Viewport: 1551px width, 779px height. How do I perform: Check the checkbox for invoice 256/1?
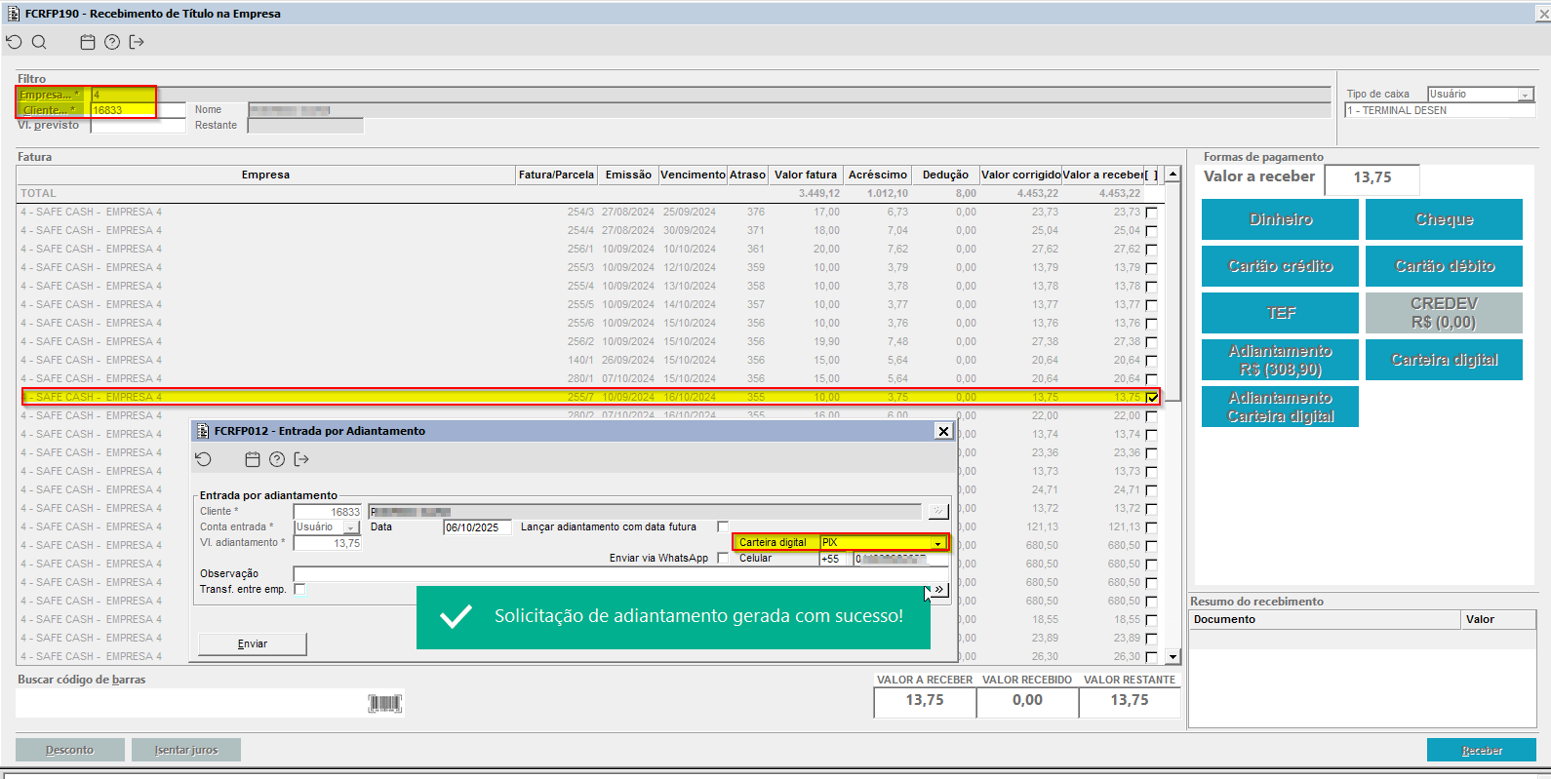(1152, 250)
